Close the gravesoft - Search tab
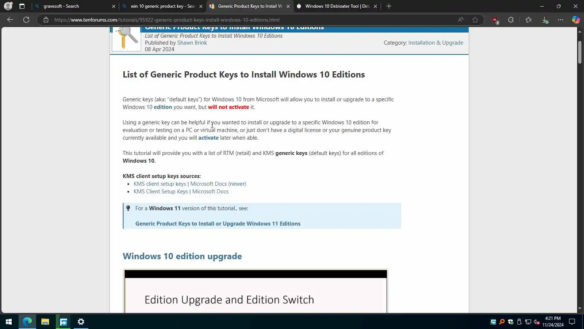 (x=114, y=6)
